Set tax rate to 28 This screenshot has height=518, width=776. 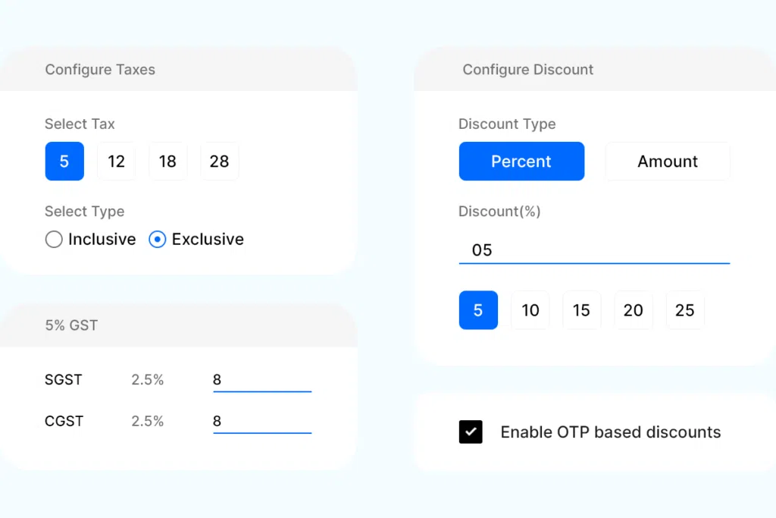pyautogui.click(x=219, y=162)
